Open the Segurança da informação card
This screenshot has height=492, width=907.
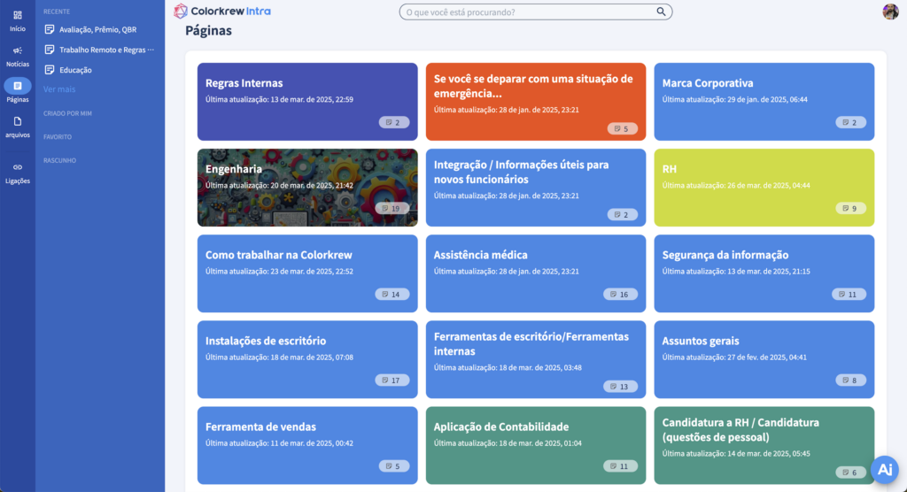click(x=764, y=273)
